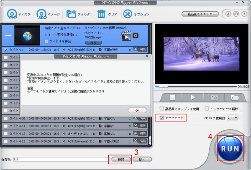Image resolution: width=251 pixels, height=170 pixels.
Task: Edit Title 13 with the scissors button
Action: point(140,141)
